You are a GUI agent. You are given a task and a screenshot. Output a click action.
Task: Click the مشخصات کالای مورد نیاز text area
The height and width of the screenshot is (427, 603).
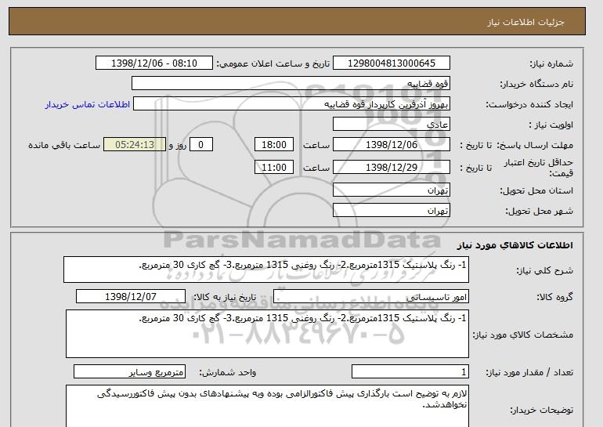click(267, 334)
